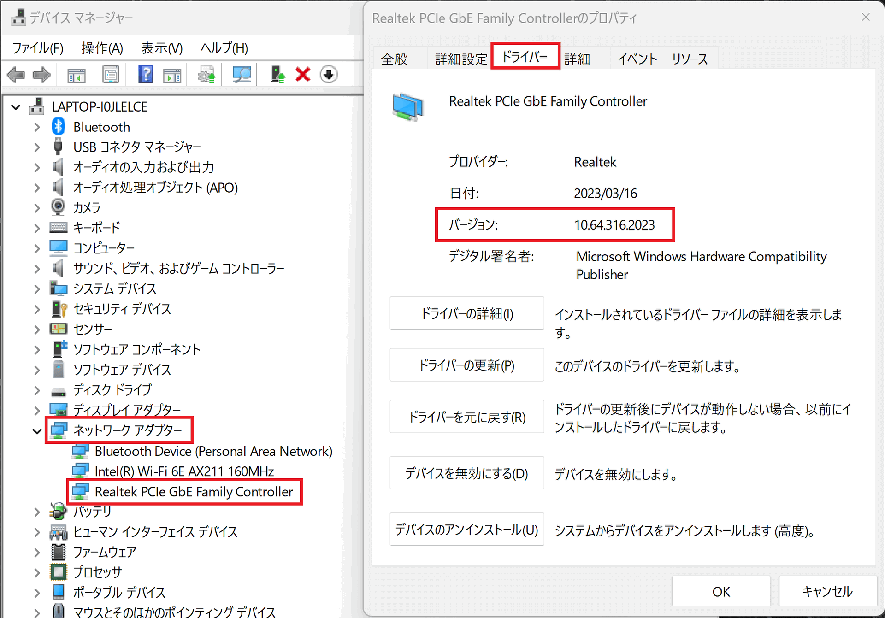Click the down-arrow disable device icon
Image resolution: width=885 pixels, height=618 pixels.
point(329,75)
